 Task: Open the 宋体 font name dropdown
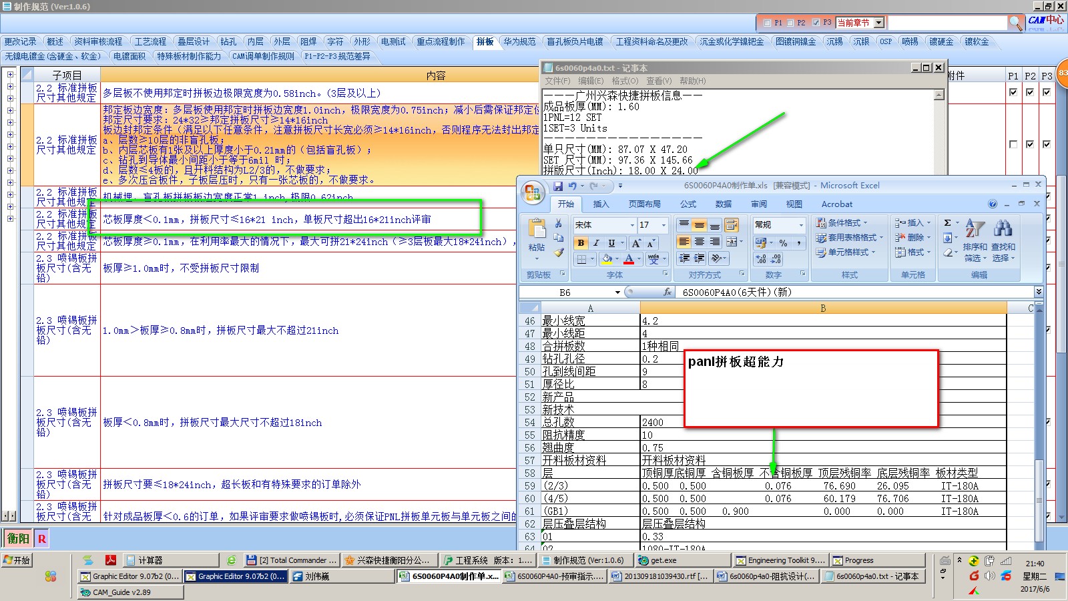(632, 225)
